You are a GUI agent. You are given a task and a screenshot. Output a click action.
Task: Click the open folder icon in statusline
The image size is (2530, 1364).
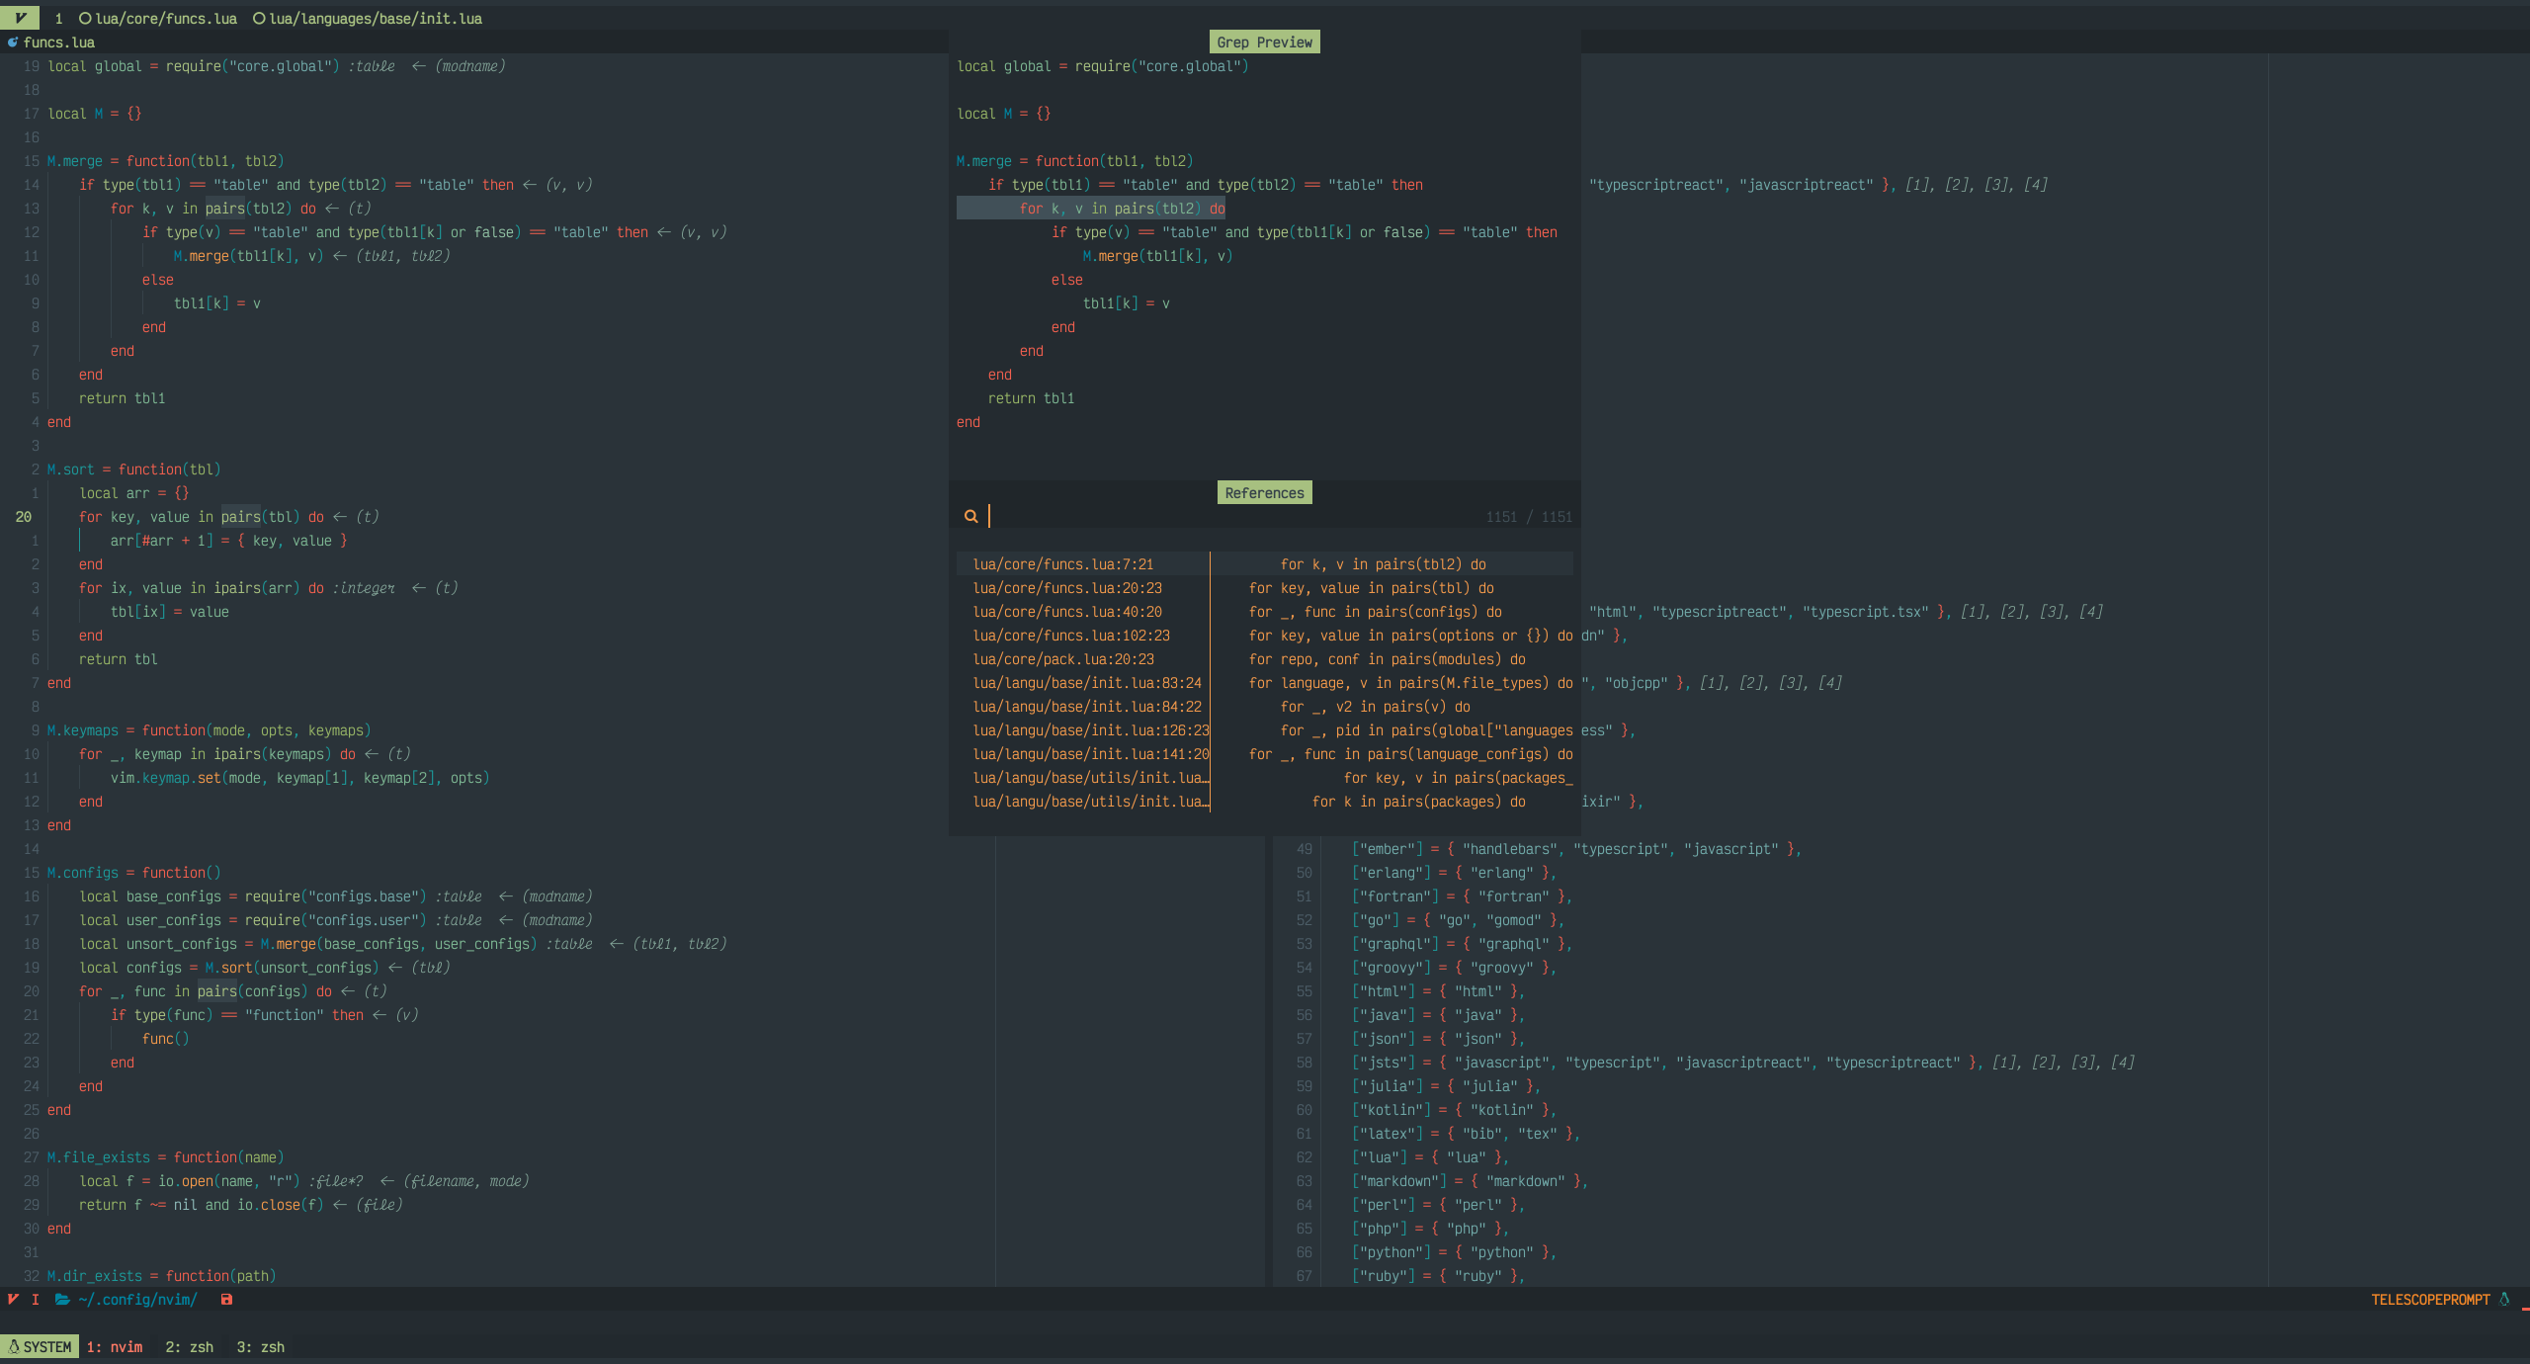(62, 1300)
